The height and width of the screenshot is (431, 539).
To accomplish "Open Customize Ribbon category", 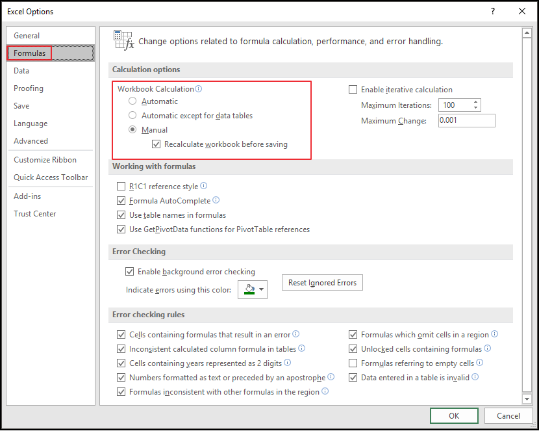I will pos(51,160).
